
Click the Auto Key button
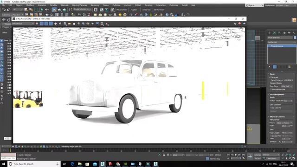pos(258,155)
